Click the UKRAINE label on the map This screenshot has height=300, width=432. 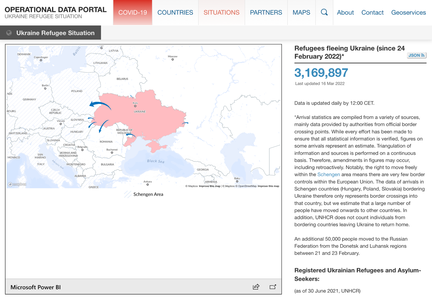click(140, 112)
